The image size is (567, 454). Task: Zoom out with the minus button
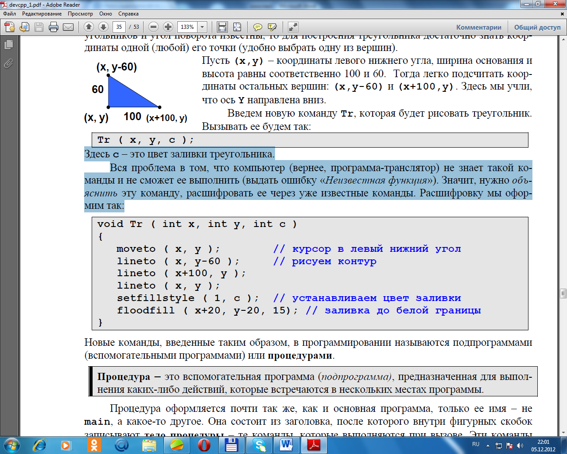(153, 27)
